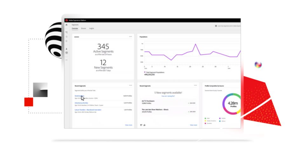Click the purple Total Segment Populations legend marker
The image size is (305, 152).
coord(145,72)
